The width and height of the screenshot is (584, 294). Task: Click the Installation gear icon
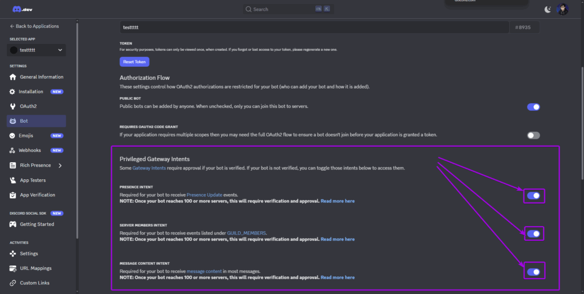pyautogui.click(x=13, y=92)
